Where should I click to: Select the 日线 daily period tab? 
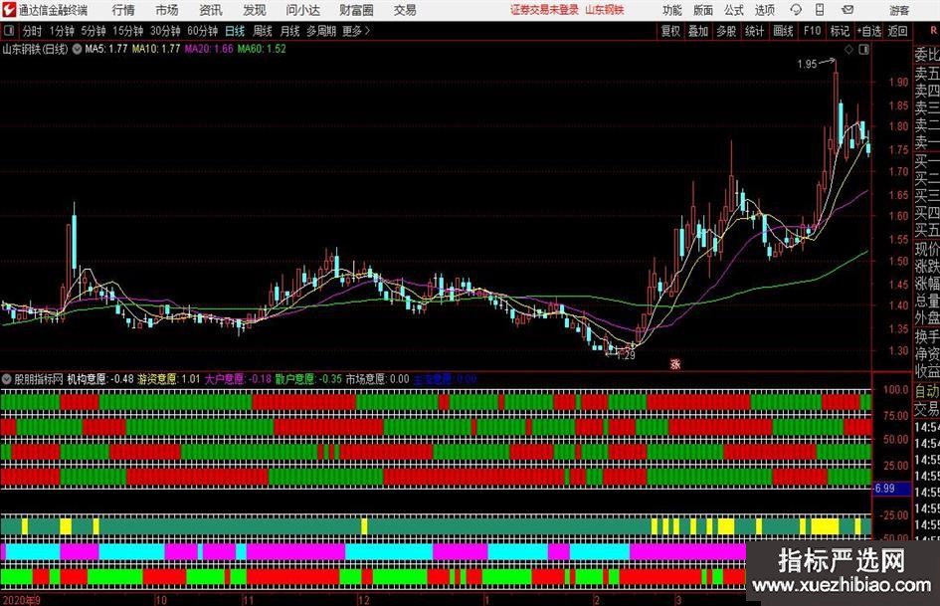pyautogui.click(x=235, y=31)
